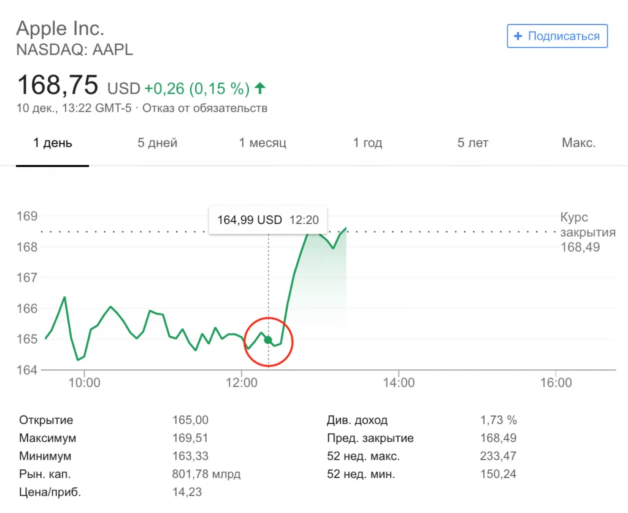Click the Рын. кап. row label
Screen dimensions: 628x513
pyautogui.click(x=45, y=474)
